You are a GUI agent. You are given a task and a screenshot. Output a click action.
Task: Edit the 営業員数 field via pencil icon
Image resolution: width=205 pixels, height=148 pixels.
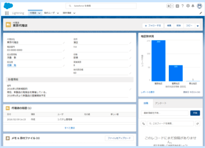(130, 66)
